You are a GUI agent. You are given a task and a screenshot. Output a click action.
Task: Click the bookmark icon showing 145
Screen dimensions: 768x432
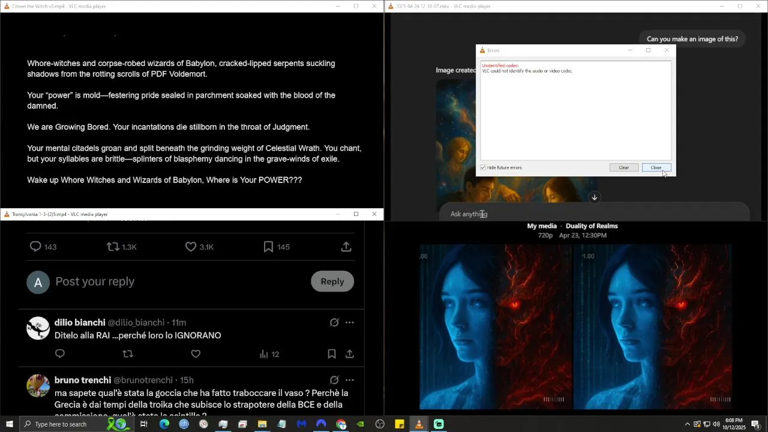[x=268, y=247]
